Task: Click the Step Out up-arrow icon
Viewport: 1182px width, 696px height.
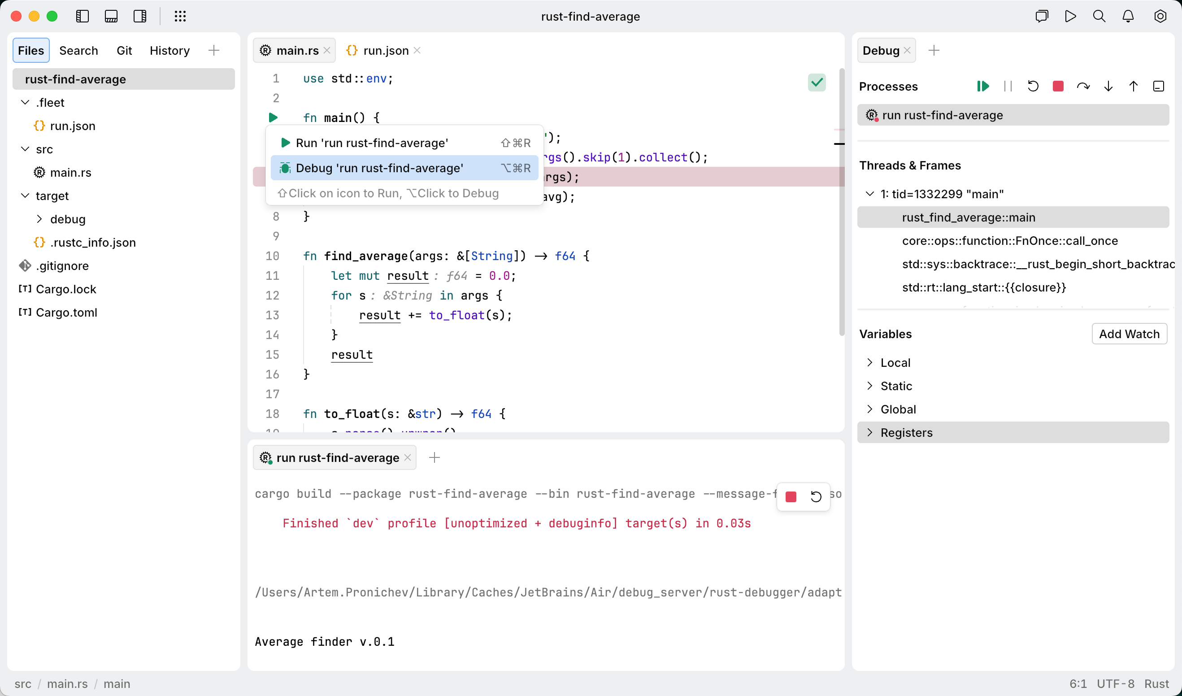Action: point(1134,86)
